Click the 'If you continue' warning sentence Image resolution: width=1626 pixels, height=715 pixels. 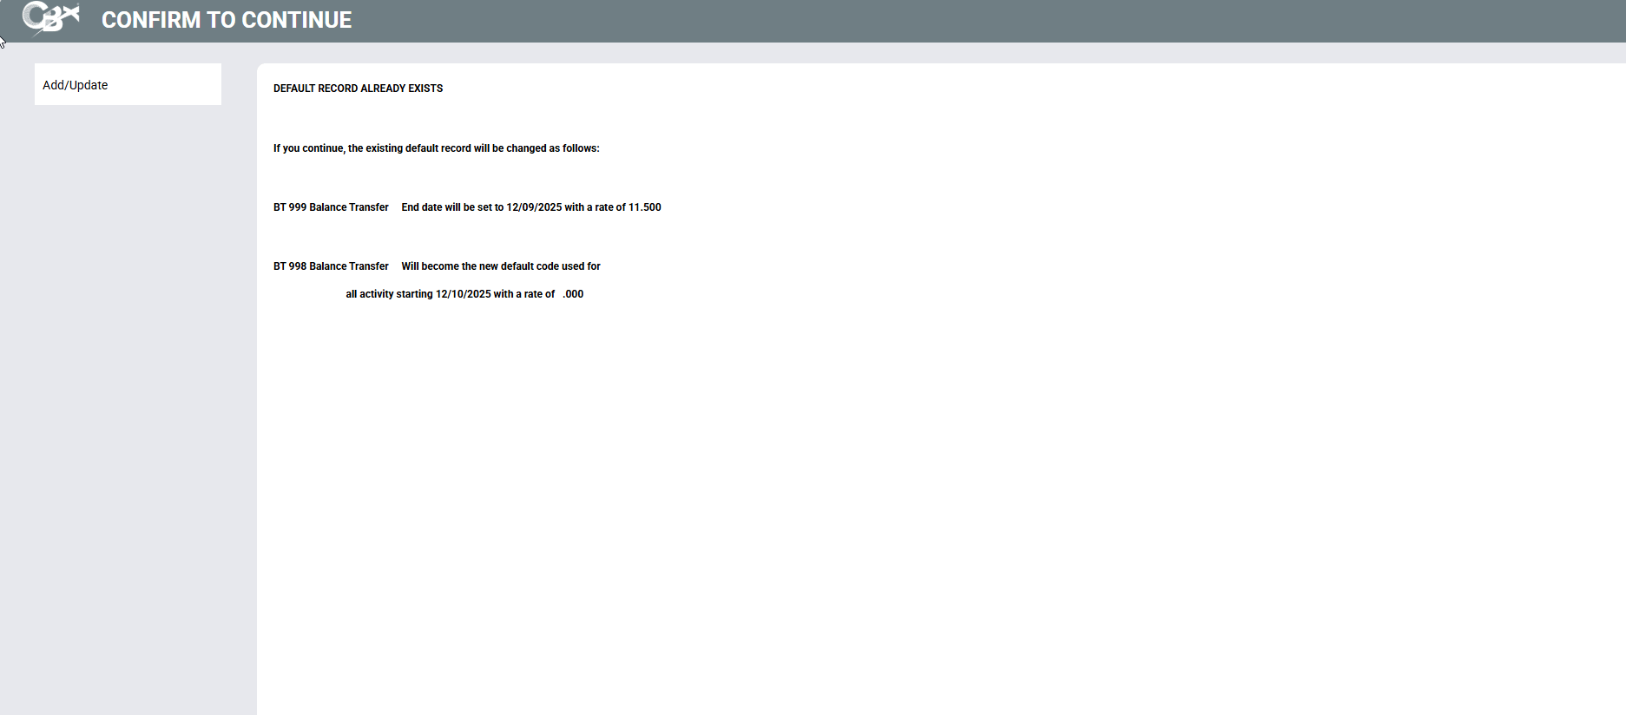[436, 148]
